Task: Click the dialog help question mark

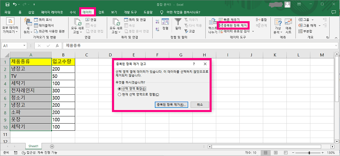Action: click(x=194, y=64)
